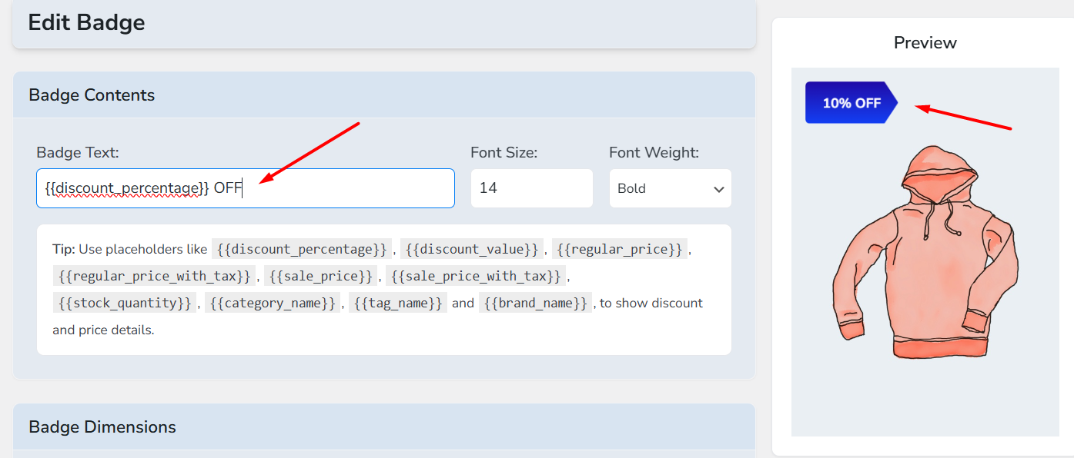Click the hoodie product image in preview
The height and width of the screenshot is (458, 1074).
click(x=924, y=254)
